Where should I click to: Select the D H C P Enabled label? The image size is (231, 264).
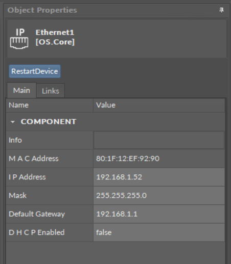click(x=37, y=232)
